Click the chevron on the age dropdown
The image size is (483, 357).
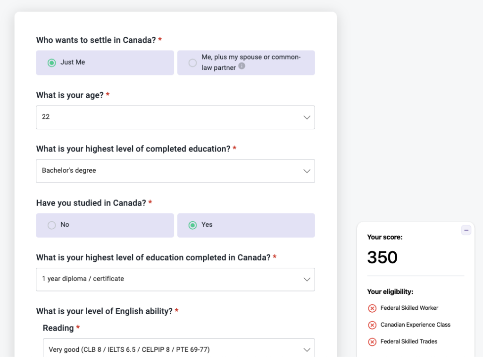click(307, 117)
